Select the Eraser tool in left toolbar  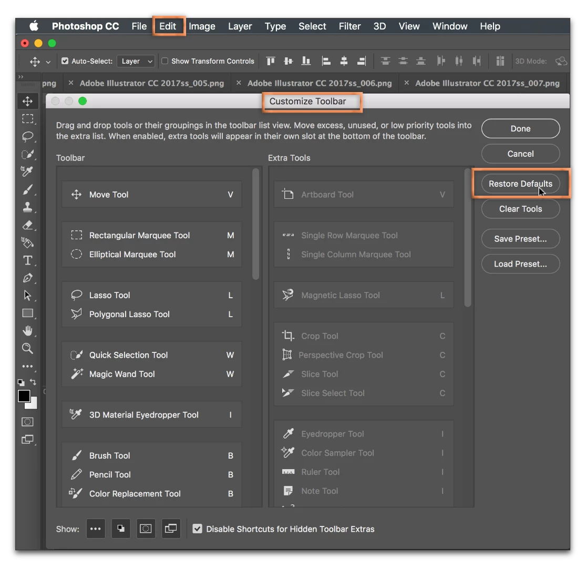click(x=27, y=225)
